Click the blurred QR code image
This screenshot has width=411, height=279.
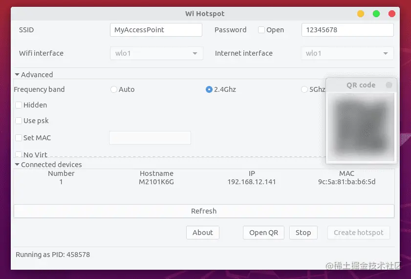point(361,127)
